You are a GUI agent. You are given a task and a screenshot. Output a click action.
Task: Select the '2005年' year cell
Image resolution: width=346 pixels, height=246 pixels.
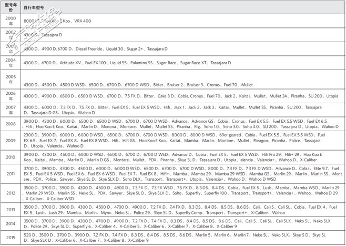[11, 80]
